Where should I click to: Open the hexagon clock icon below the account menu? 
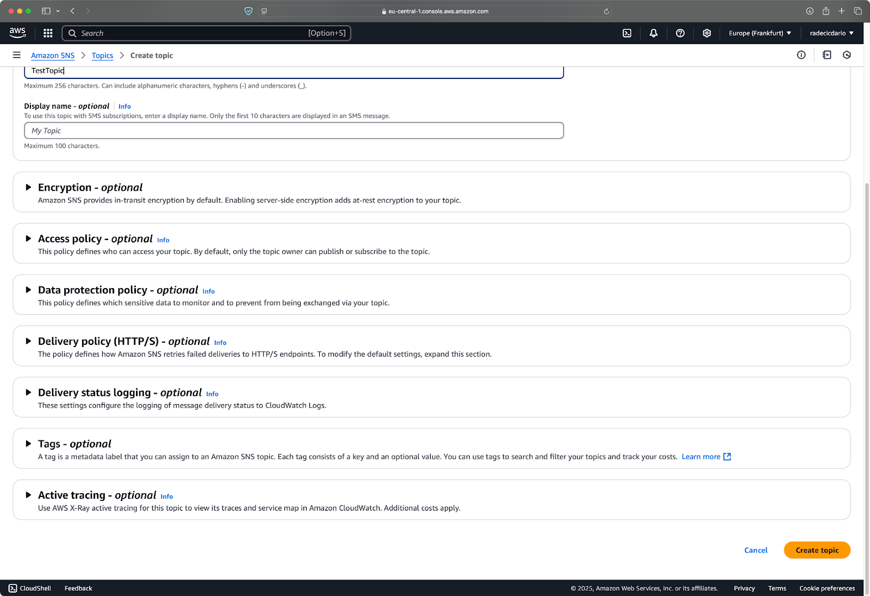[847, 55]
